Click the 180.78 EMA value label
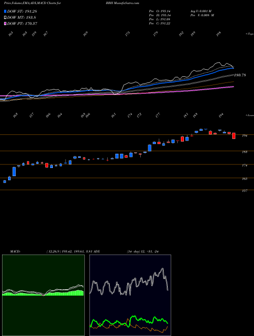 [x=240, y=75]
